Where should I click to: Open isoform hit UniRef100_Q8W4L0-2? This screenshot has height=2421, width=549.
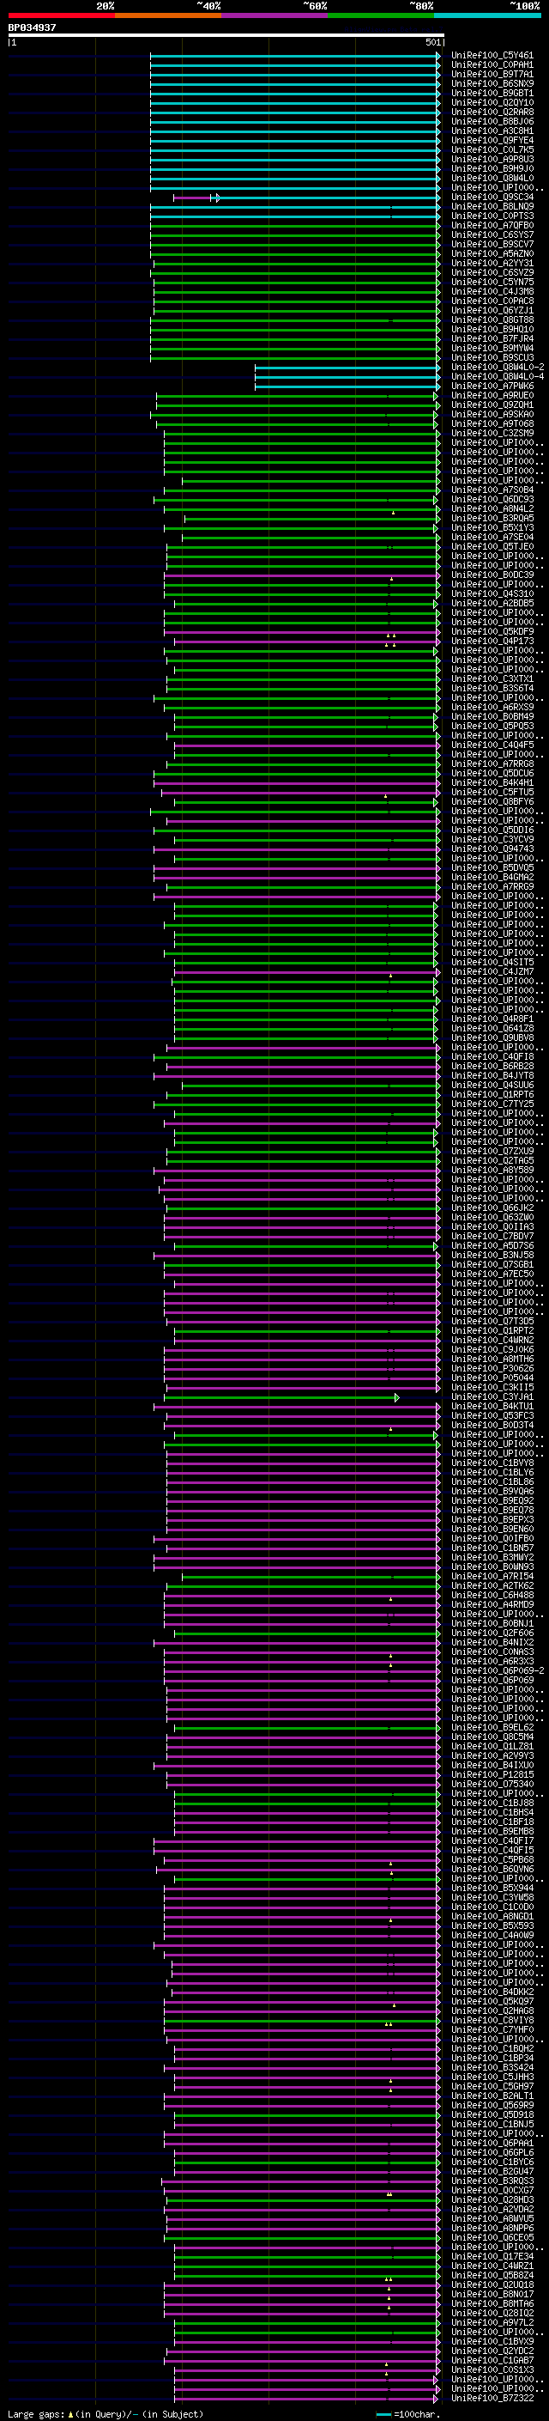pyautogui.click(x=498, y=368)
